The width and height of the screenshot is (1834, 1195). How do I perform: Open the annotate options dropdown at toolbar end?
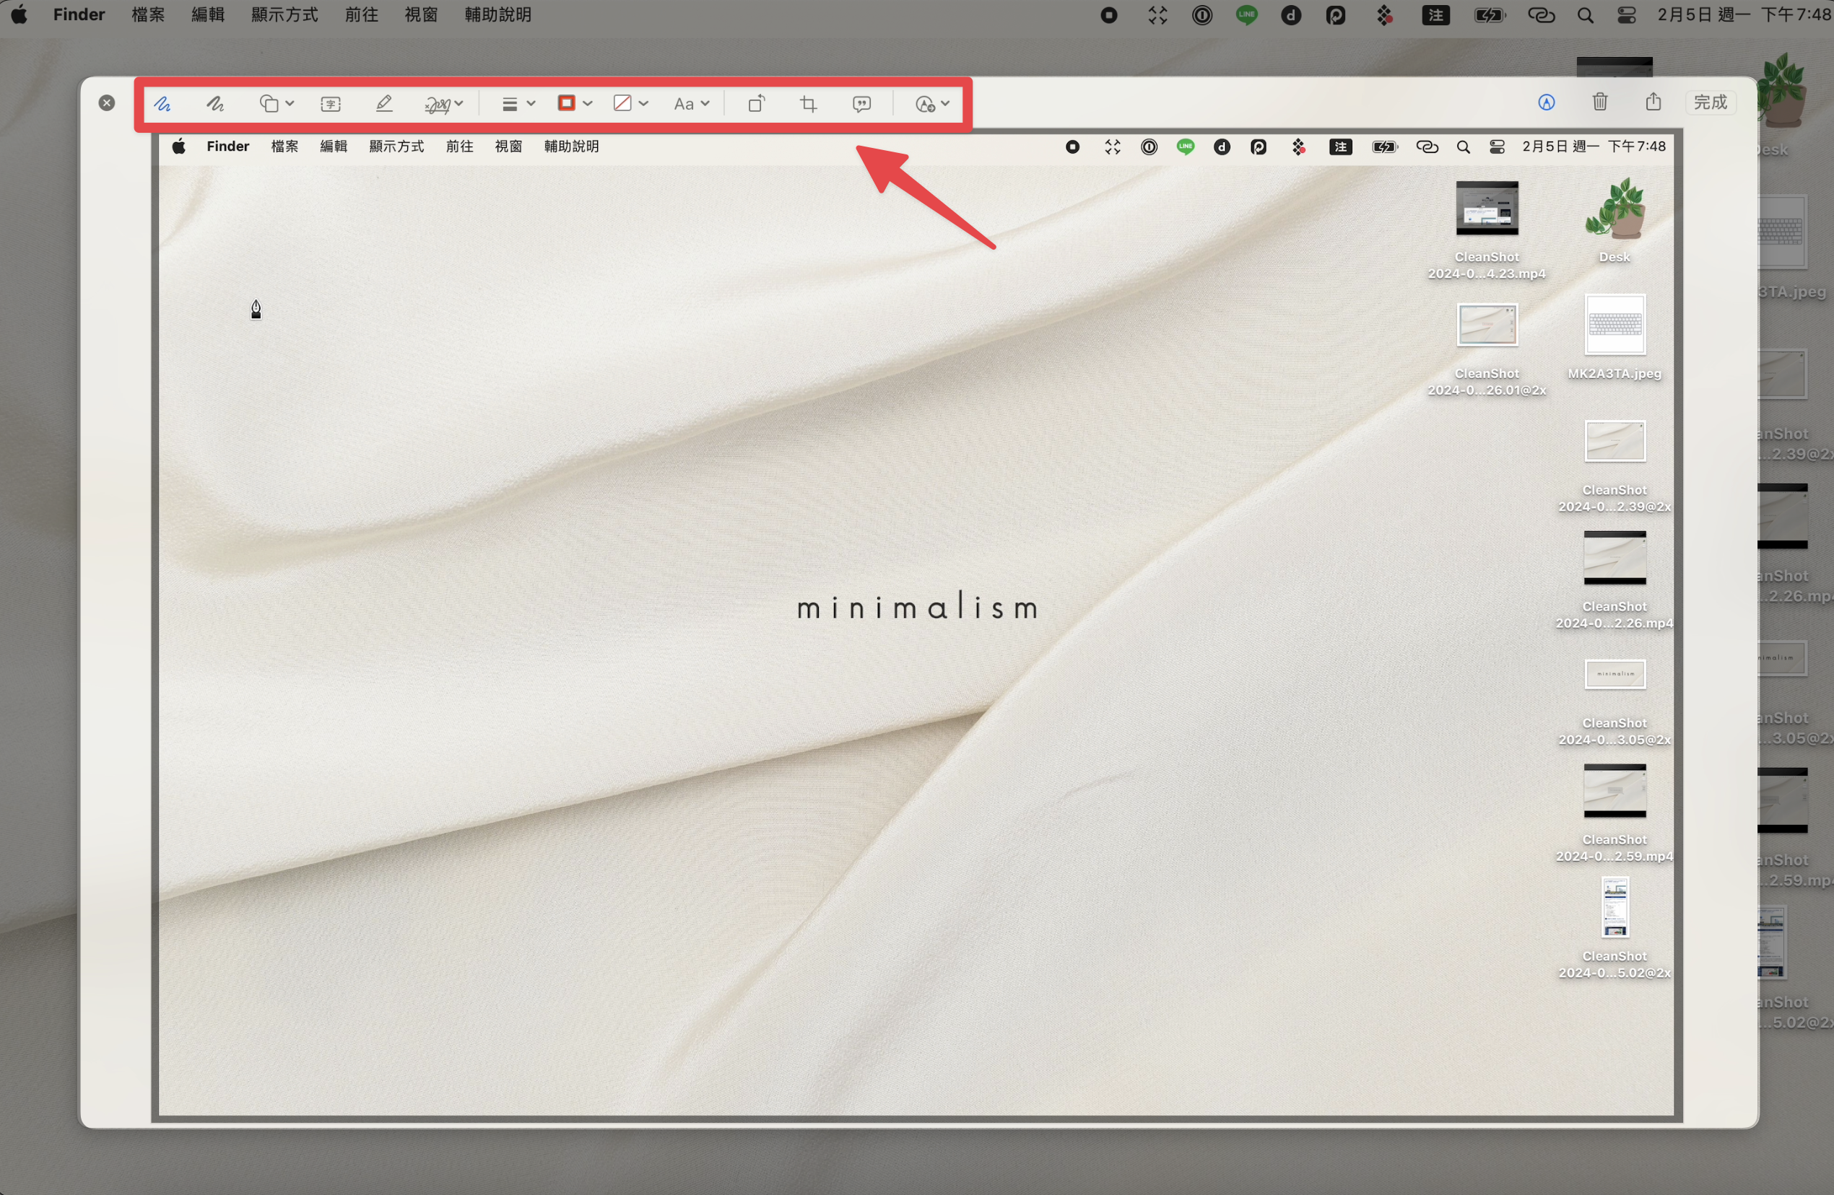[x=931, y=104]
